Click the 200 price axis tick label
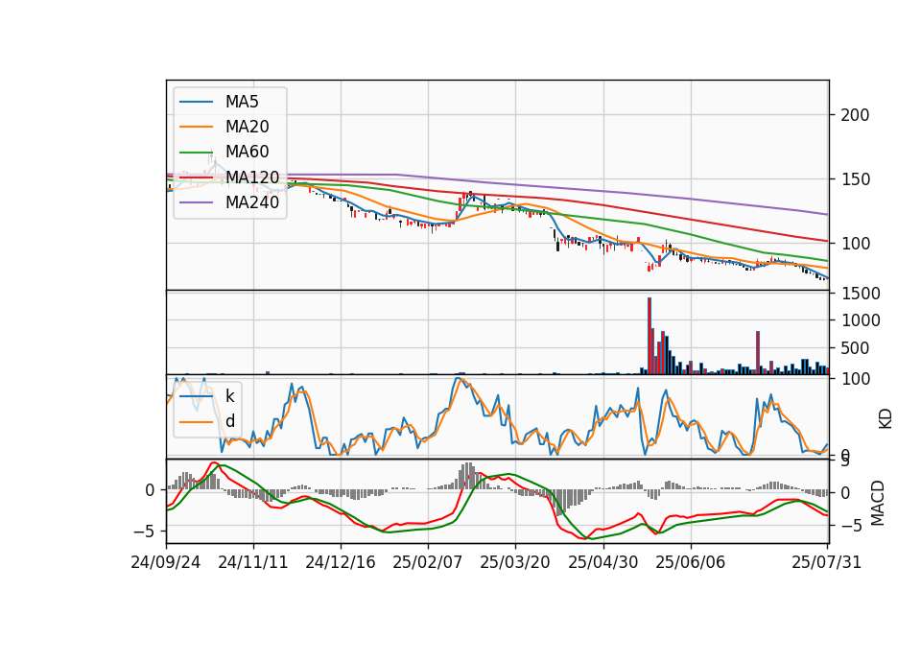 [x=855, y=115]
